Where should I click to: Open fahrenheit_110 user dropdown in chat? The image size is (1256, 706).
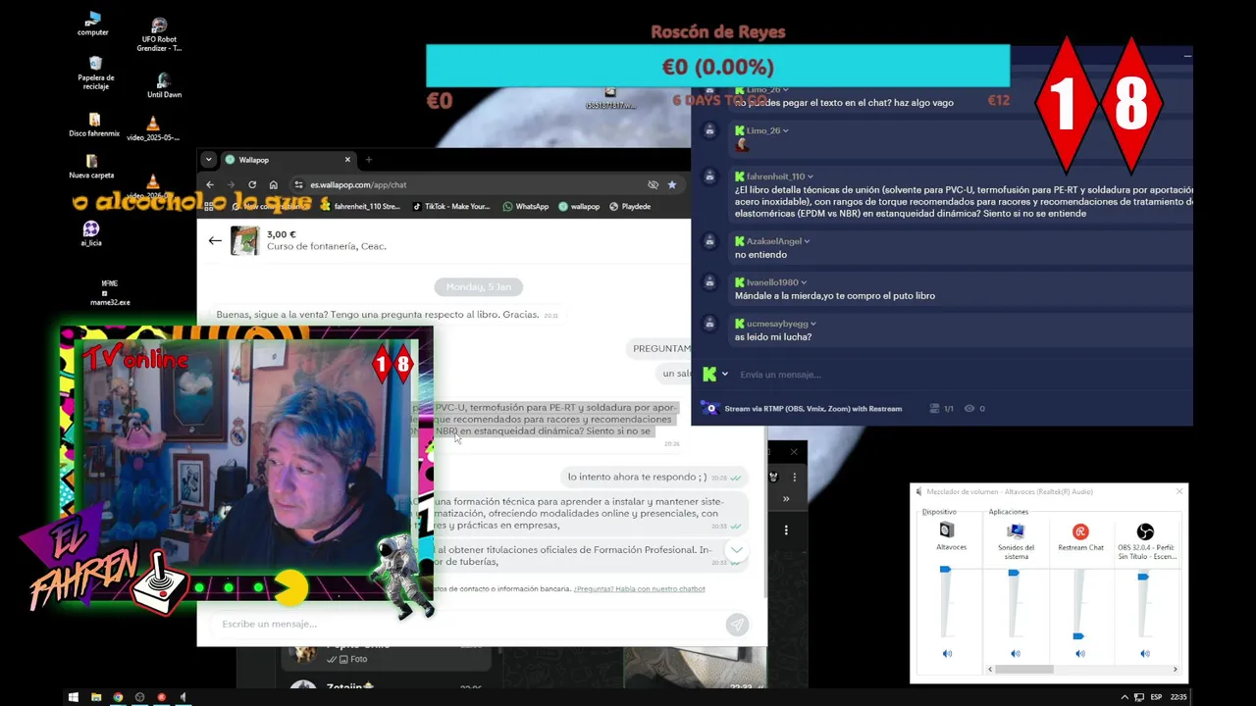810,176
